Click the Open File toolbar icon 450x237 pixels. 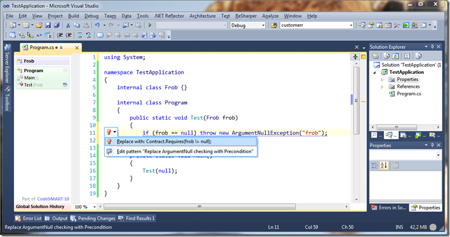click(39, 25)
